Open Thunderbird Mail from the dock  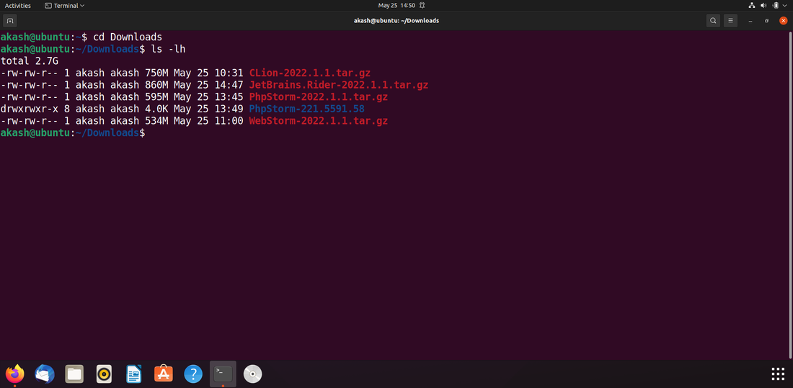(x=45, y=374)
